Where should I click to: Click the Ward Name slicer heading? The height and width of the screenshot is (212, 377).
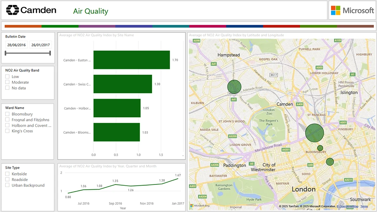pos(15,108)
